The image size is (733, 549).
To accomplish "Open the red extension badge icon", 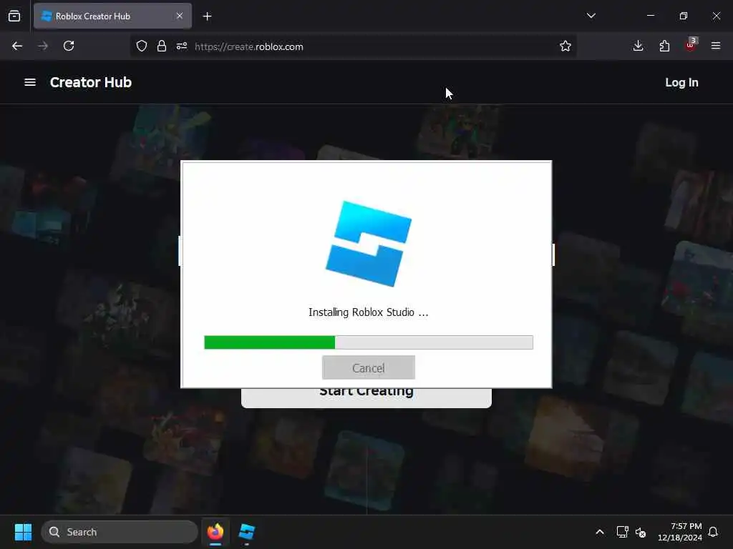I will pos(691,45).
